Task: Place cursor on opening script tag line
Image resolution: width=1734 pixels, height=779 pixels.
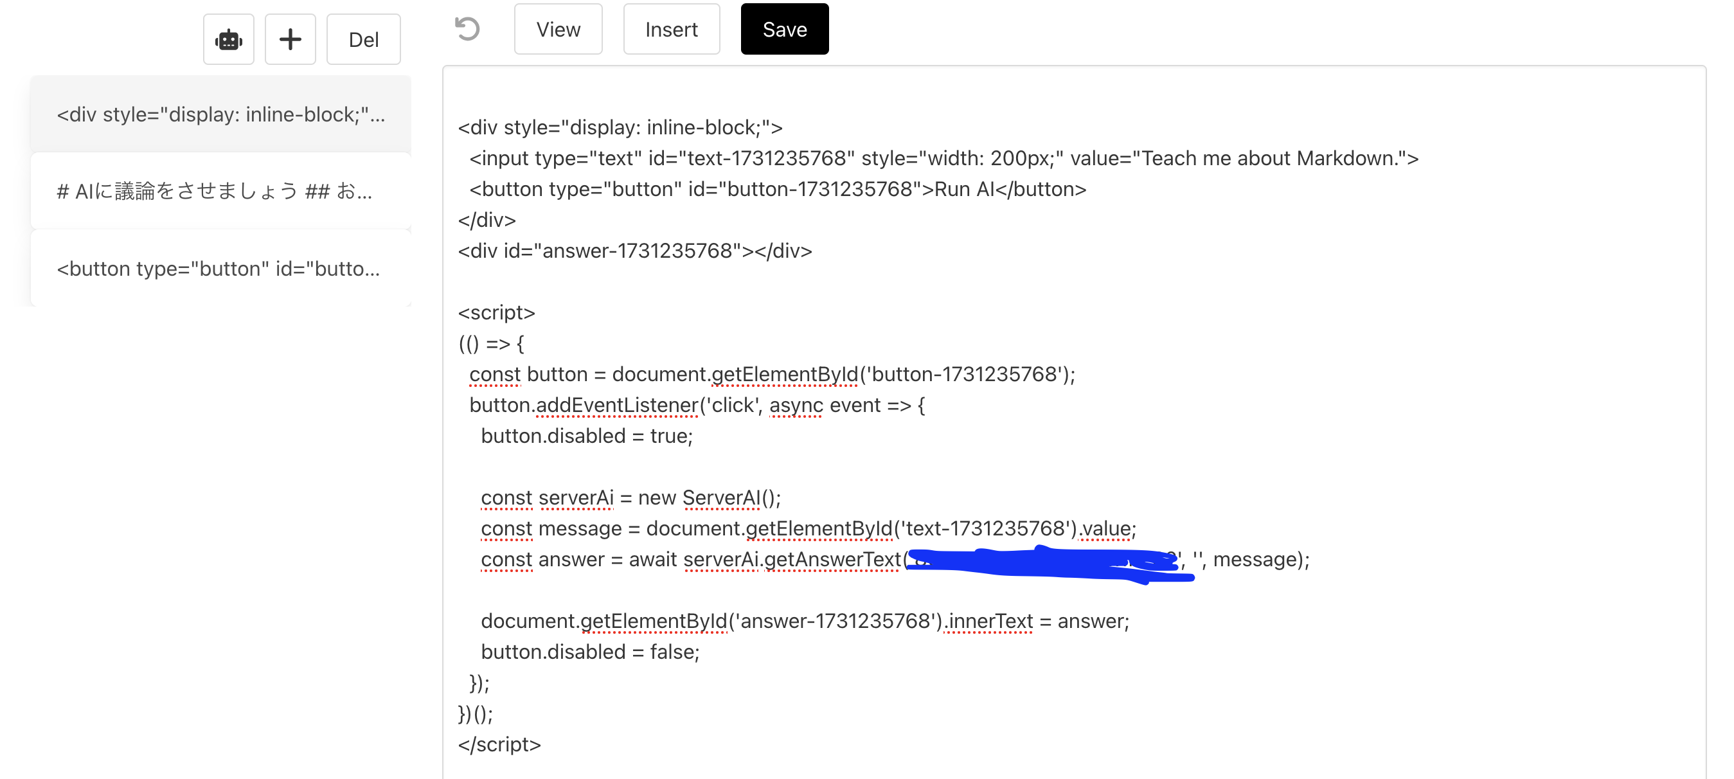Action: 496,313
